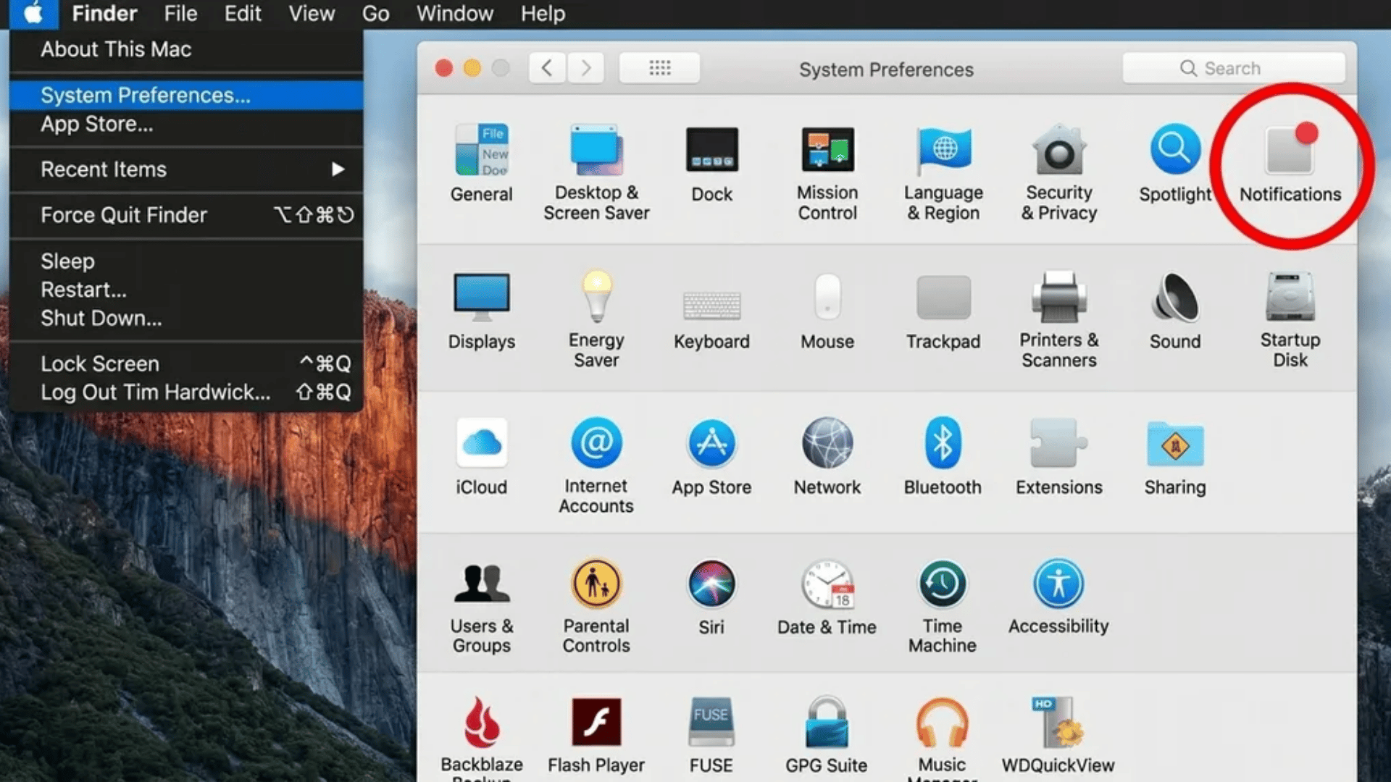Open the Finder menu

click(104, 14)
